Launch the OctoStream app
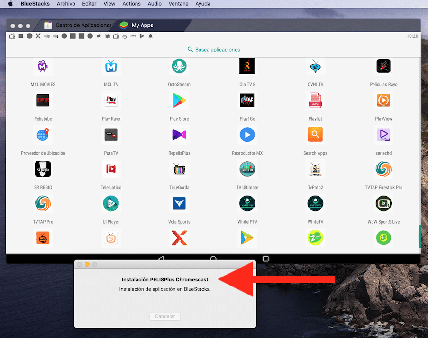428x338 pixels. pyautogui.click(x=179, y=66)
